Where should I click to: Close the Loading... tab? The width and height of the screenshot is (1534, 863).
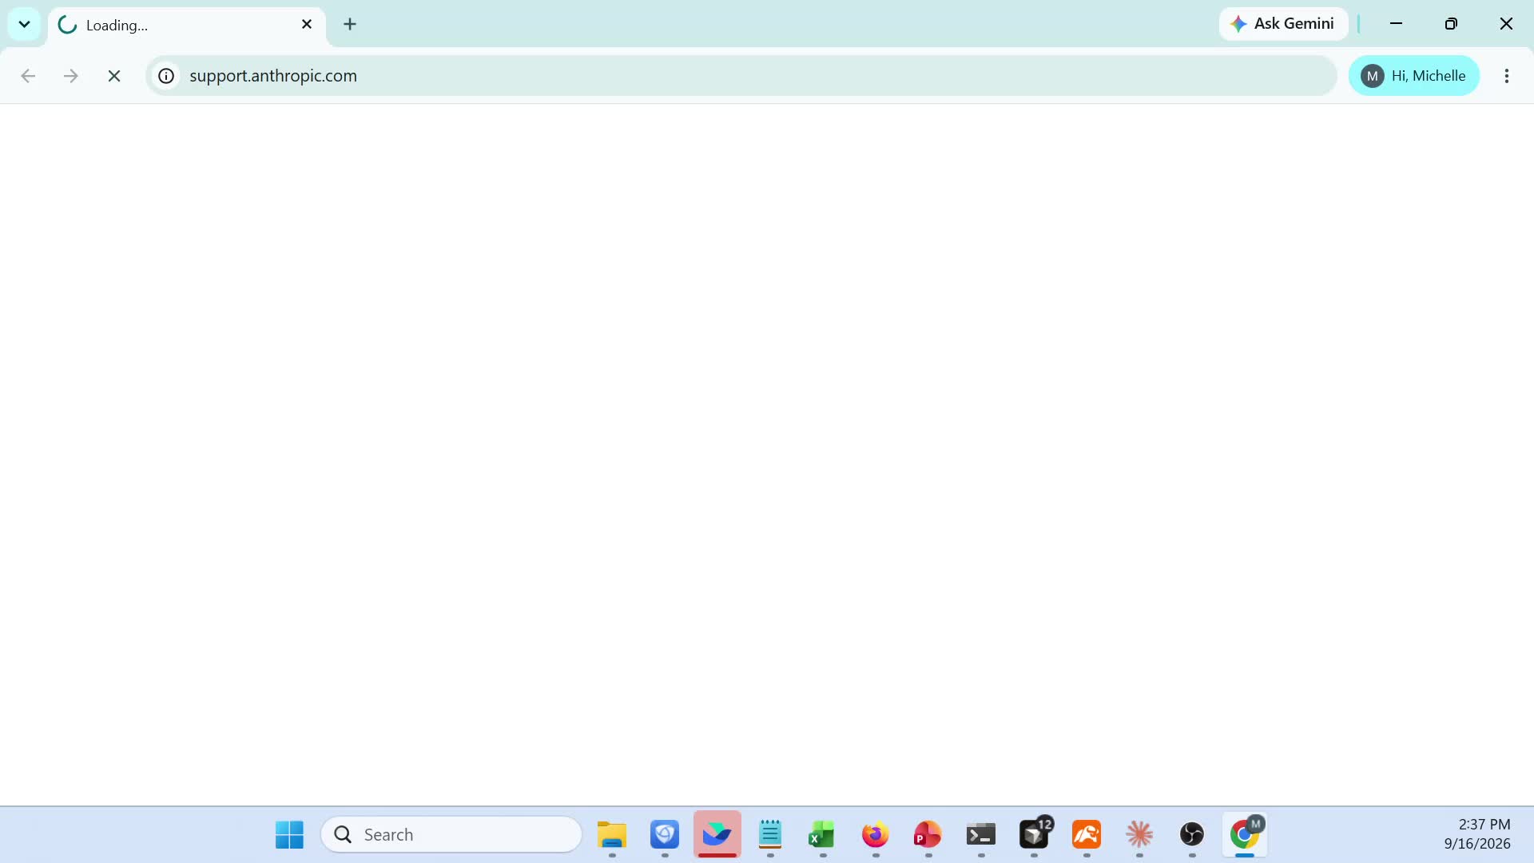(x=307, y=25)
